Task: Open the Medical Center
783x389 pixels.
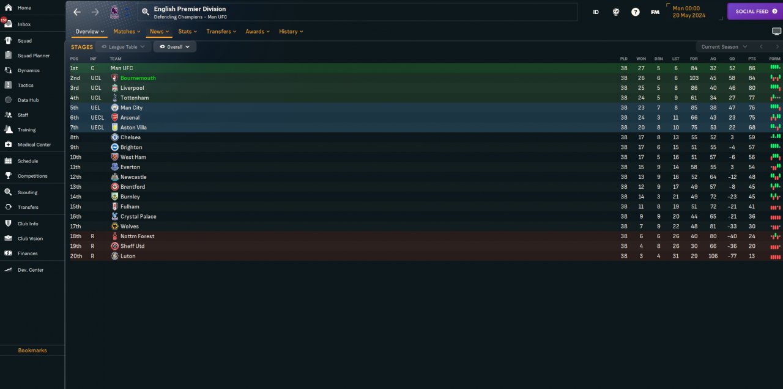Action: click(34, 145)
